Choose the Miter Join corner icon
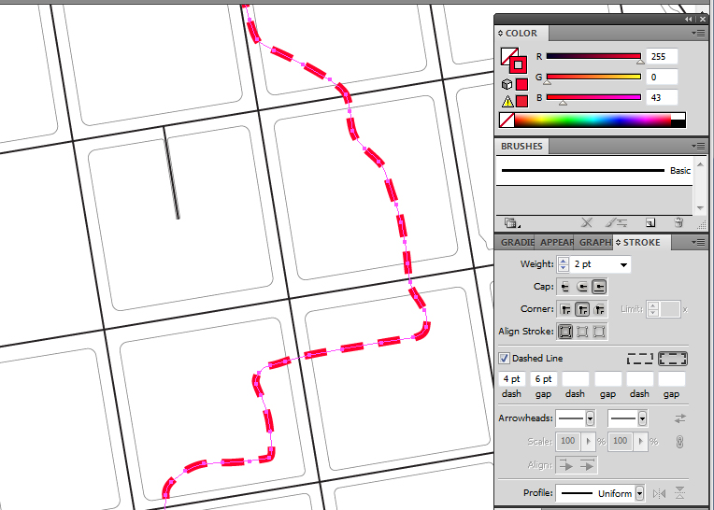Viewport: 714px width, 510px height. [565, 309]
